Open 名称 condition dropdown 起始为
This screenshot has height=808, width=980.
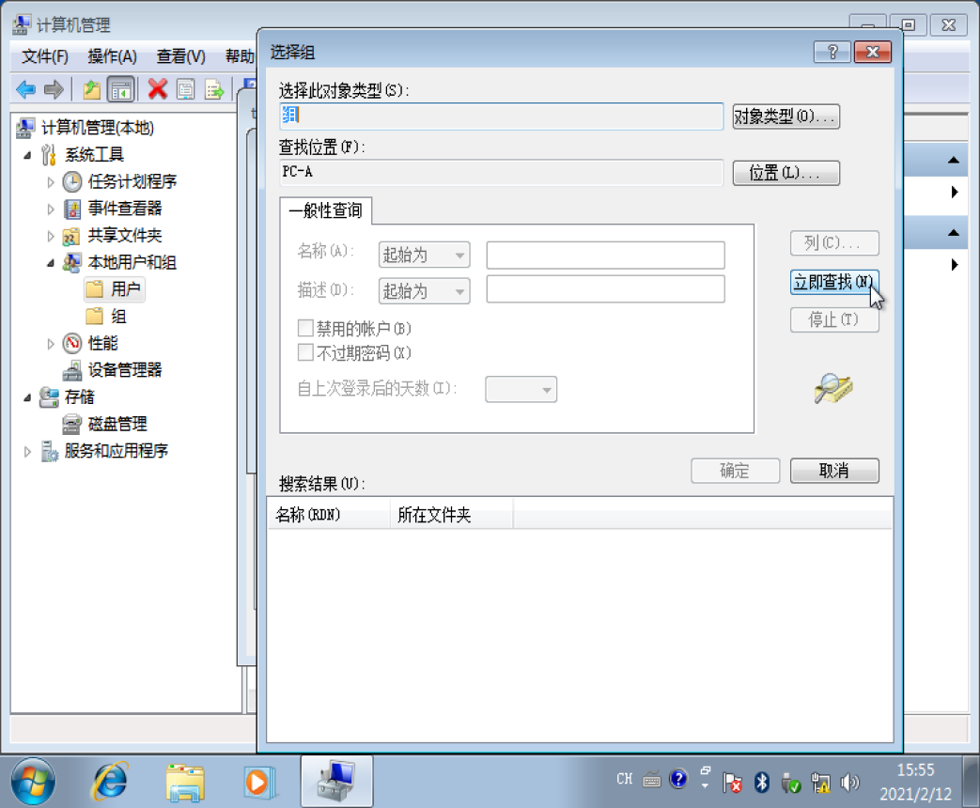click(x=424, y=255)
